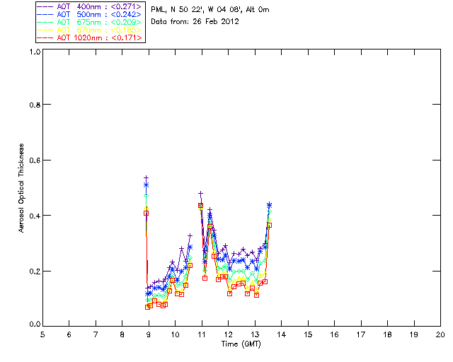Click the purple plus marker near 0.53 at 9h
453x362 pixels.
pyautogui.click(x=147, y=178)
